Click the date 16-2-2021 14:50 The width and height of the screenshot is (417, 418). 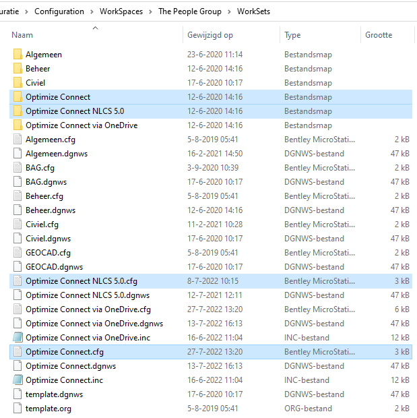click(x=215, y=154)
